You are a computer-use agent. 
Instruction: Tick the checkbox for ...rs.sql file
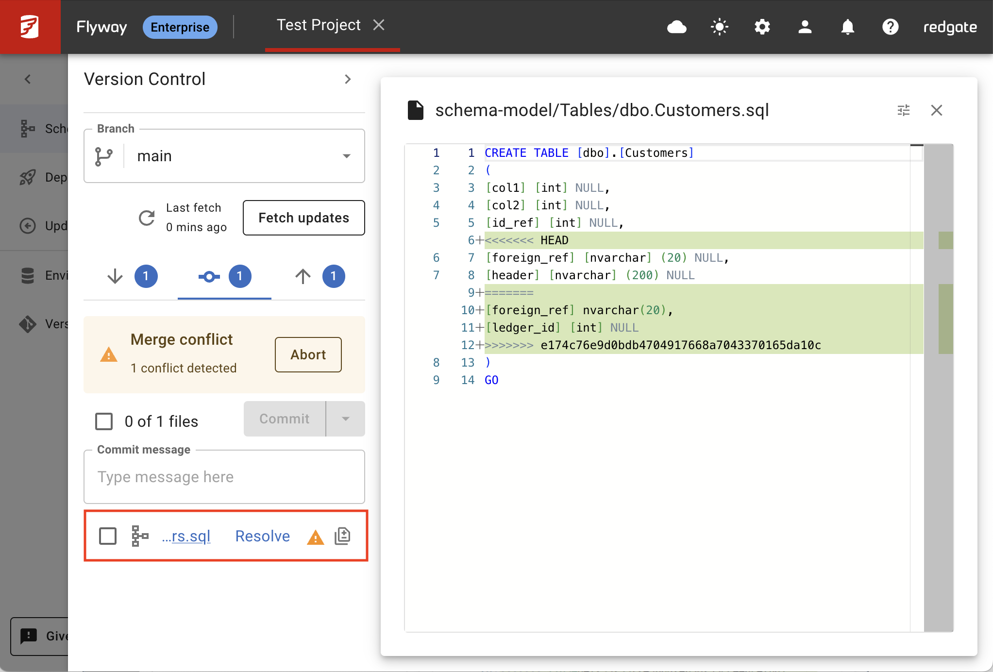coord(107,536)
